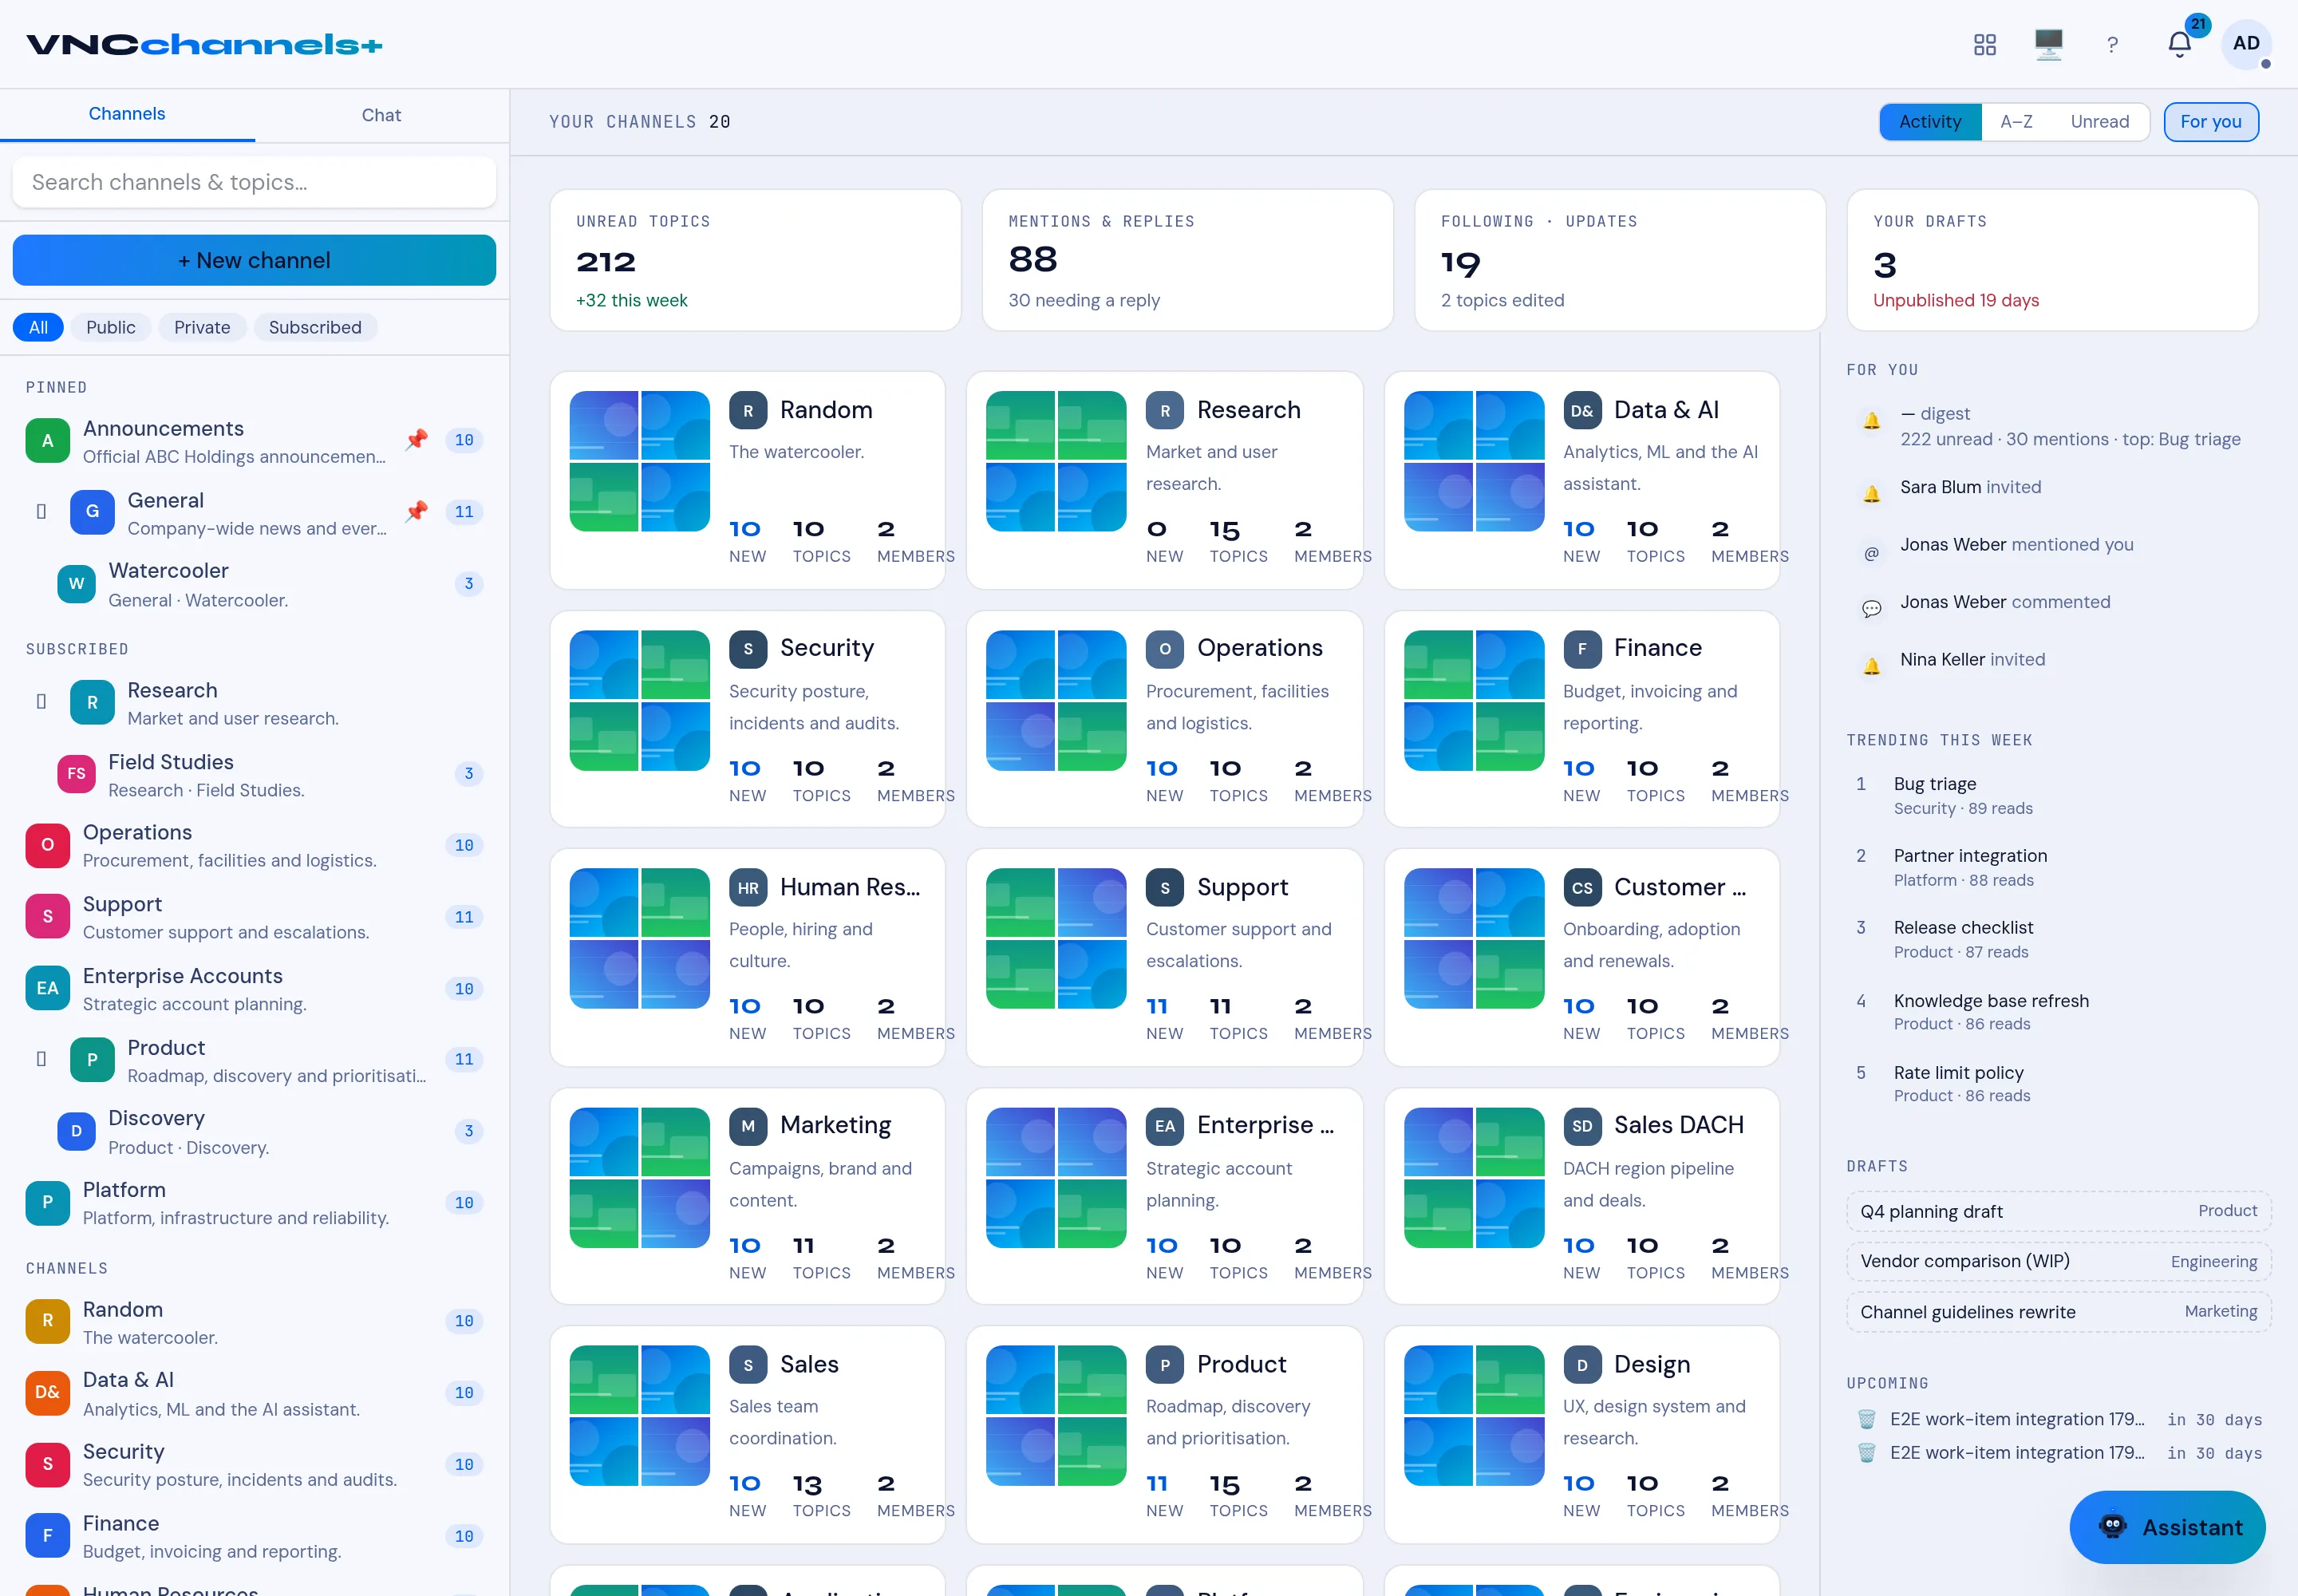
Task: Switch to the Channels tab
Action: pos(127,114)
